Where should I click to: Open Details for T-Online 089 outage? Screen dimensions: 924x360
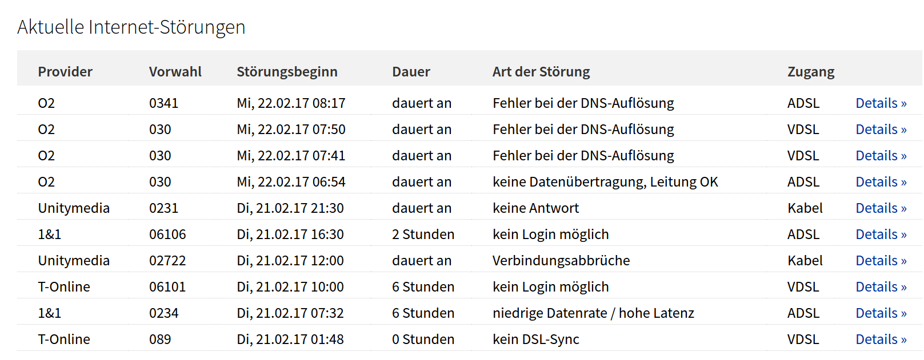point(881,339)
